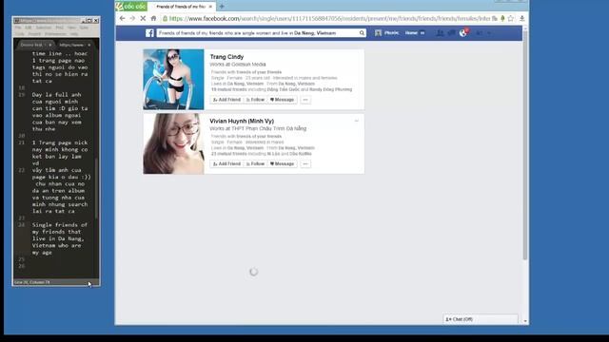Viewport: 609px width, 342px height.
Task: Open the Trang Cindy name link
Action: pos(226,57)
